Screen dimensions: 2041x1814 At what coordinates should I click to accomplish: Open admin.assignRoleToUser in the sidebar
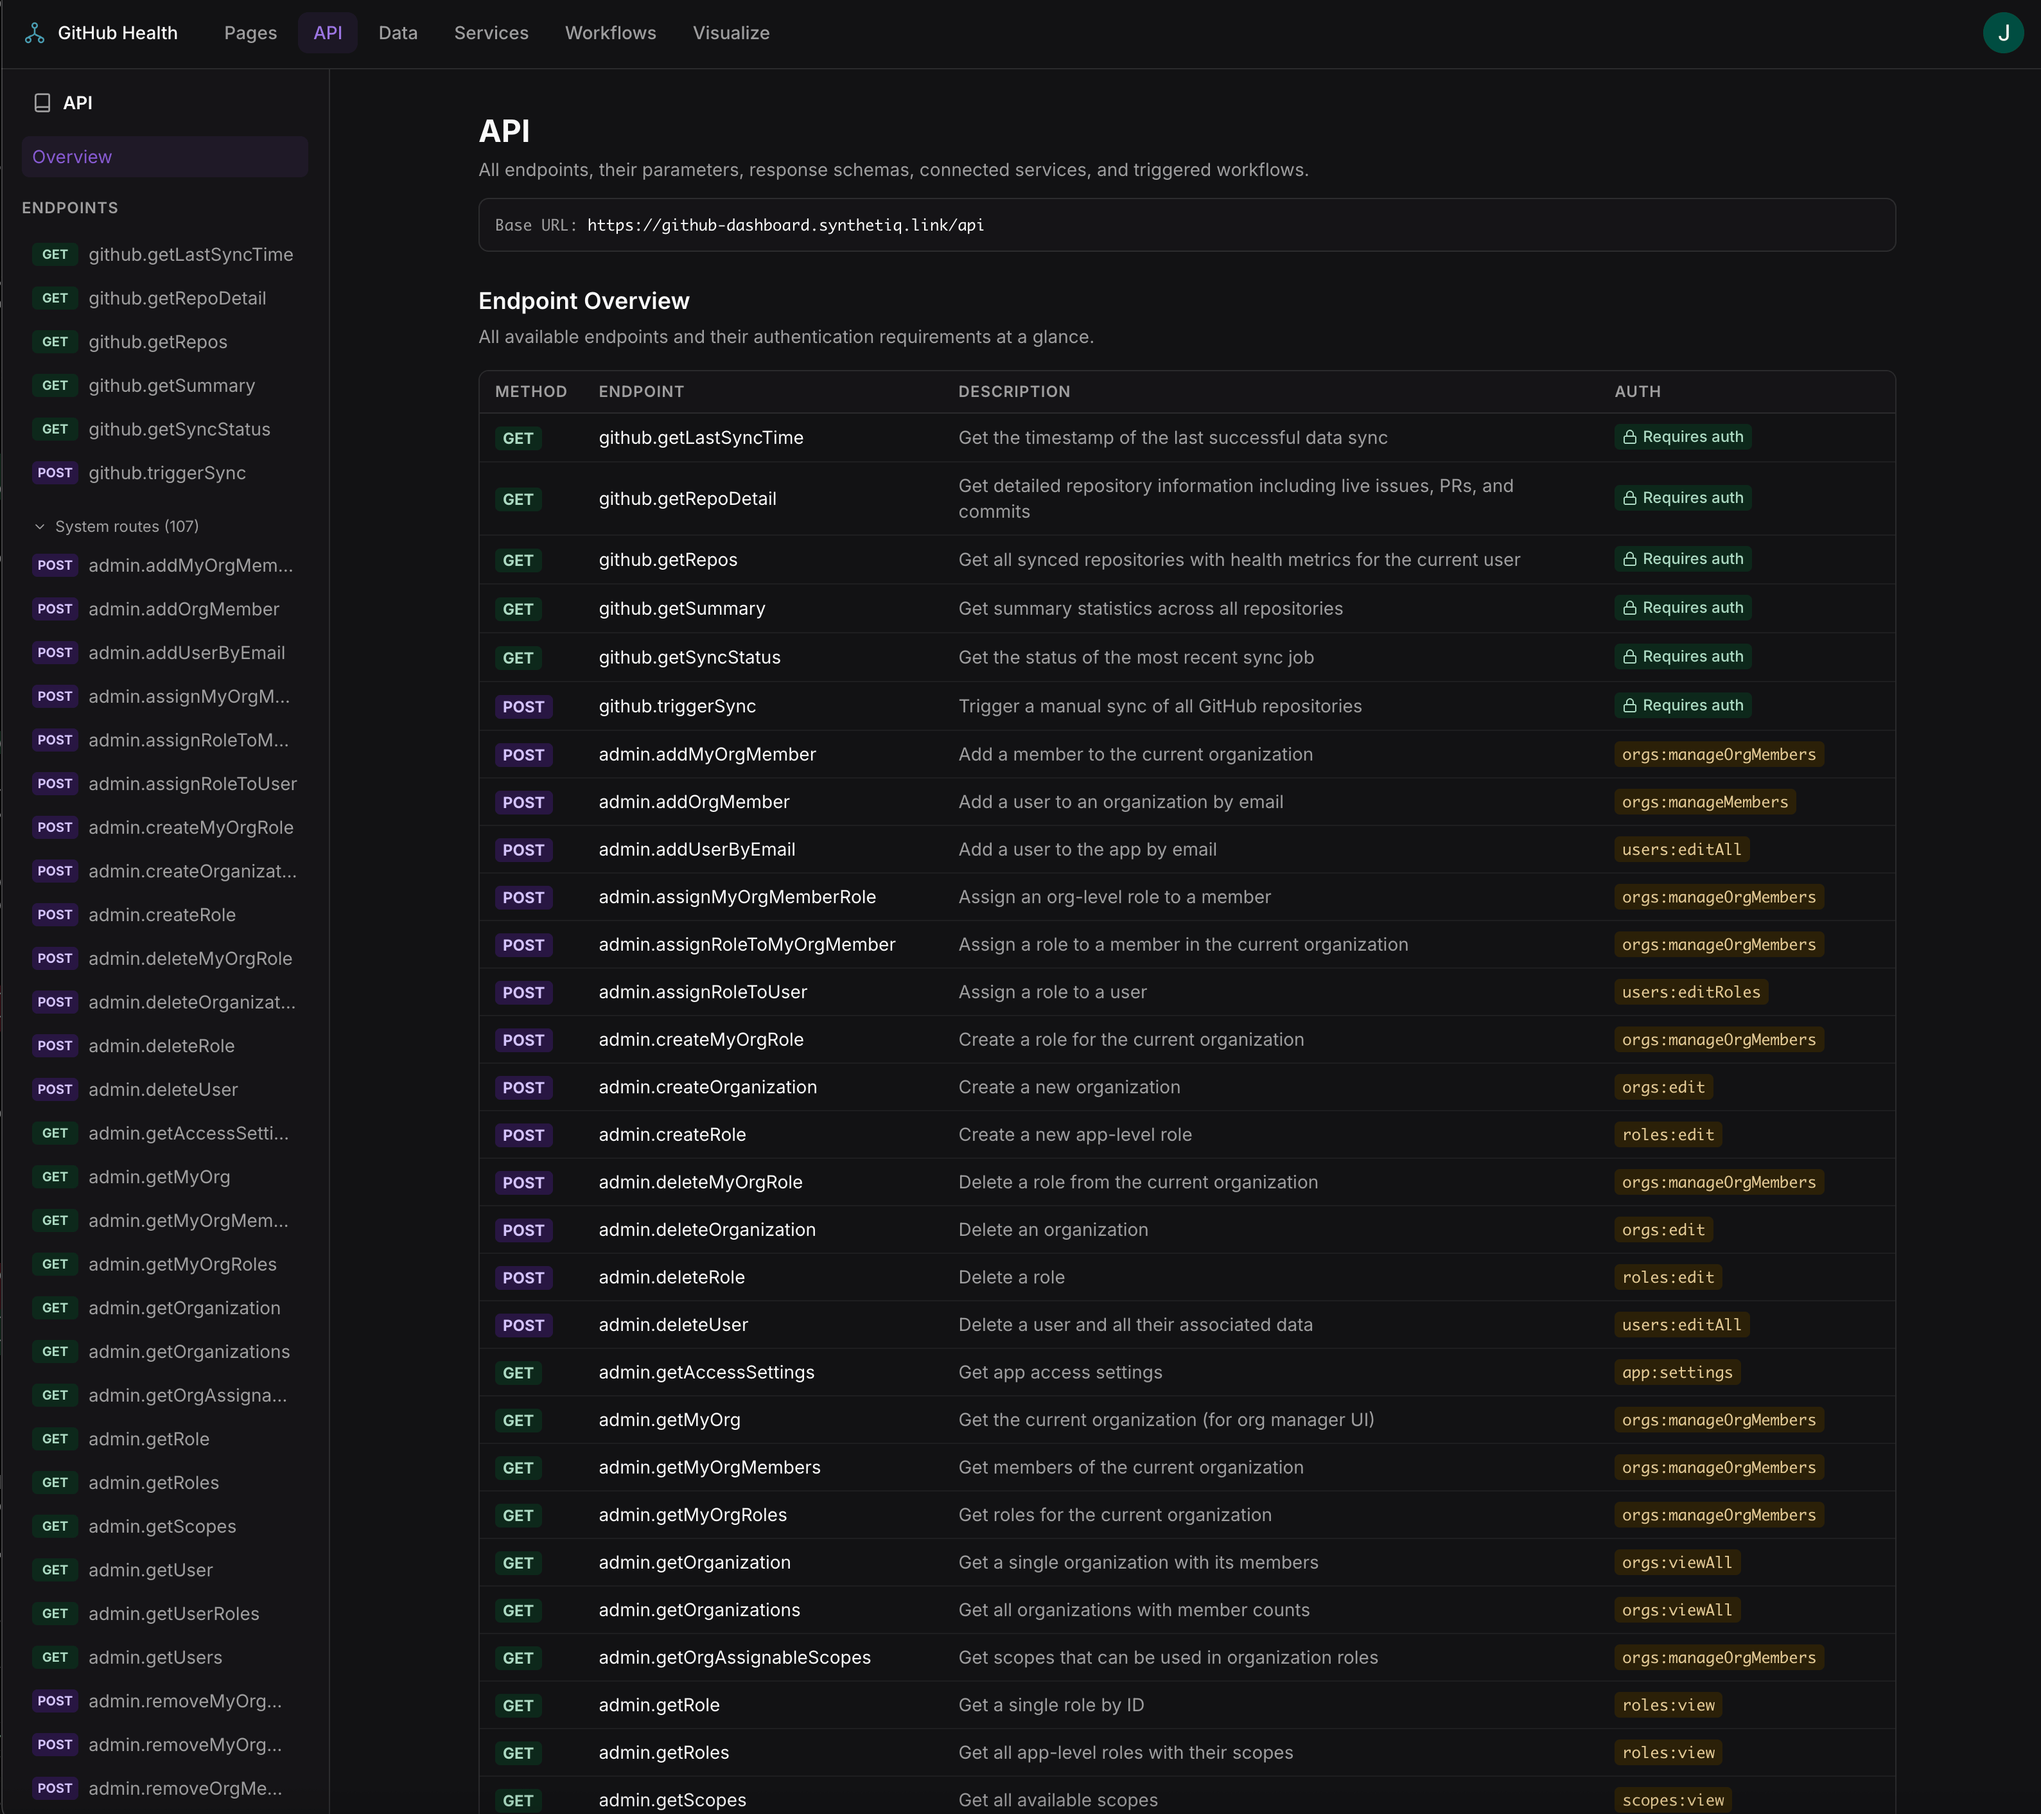[165, 784]
